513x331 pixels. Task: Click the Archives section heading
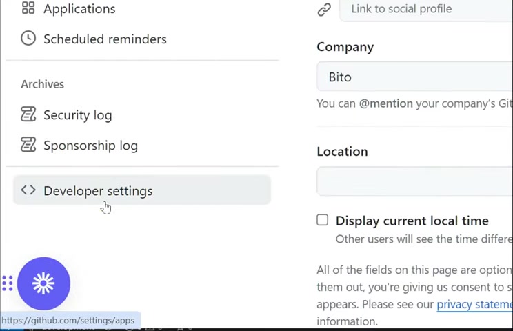(x=43, y=84)
